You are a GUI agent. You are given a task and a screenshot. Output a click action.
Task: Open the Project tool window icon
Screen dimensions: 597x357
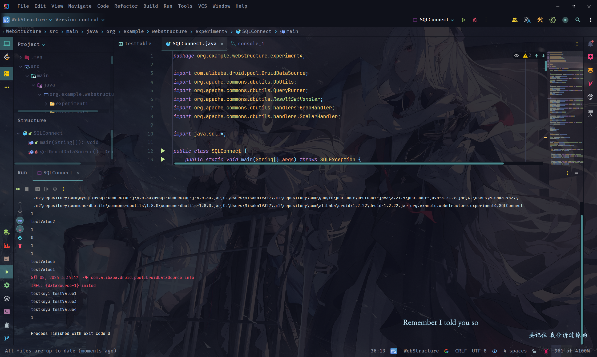pyautogui.click(x=7, y=43)
